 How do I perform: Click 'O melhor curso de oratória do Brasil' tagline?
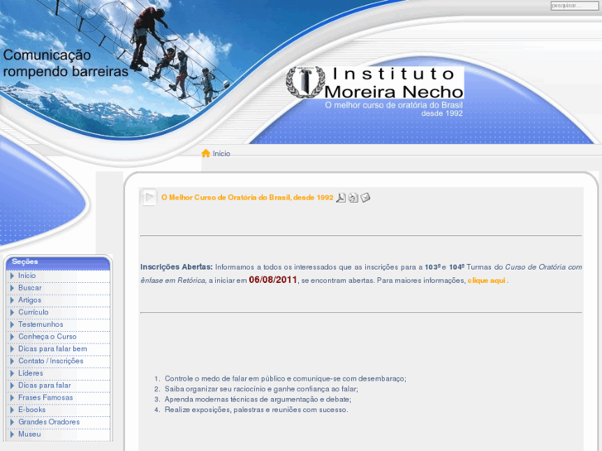393,105
